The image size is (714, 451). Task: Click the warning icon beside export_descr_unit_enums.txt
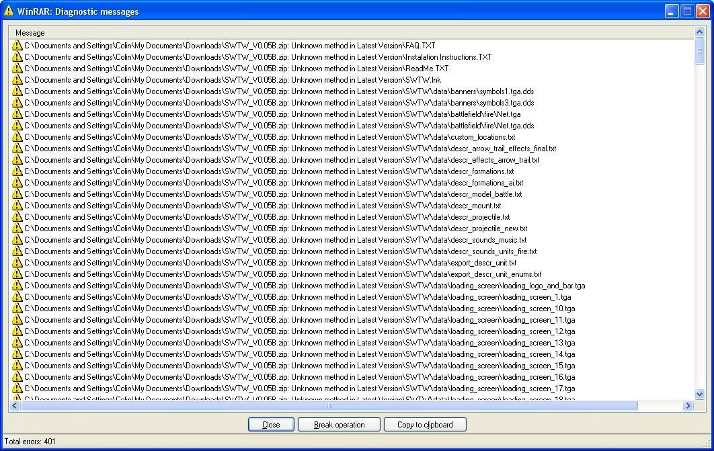[17, 274]
